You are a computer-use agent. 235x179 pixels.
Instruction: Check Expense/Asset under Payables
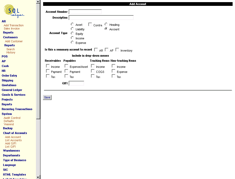pos(66,66)
